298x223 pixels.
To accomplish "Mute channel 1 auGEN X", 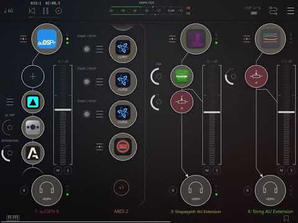I will [x=58, y=170].
